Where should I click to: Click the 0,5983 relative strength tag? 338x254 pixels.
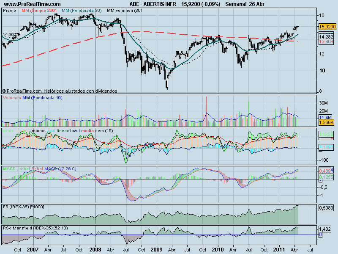tap(326, 208)
